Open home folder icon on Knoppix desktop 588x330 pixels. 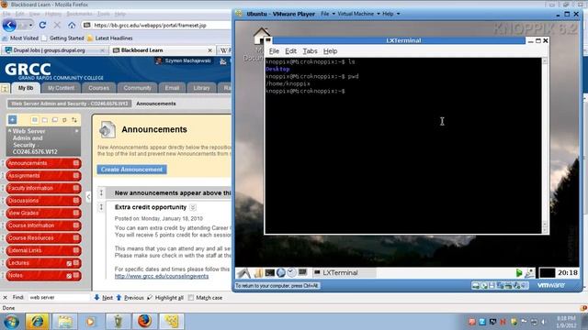coord(261,37)
